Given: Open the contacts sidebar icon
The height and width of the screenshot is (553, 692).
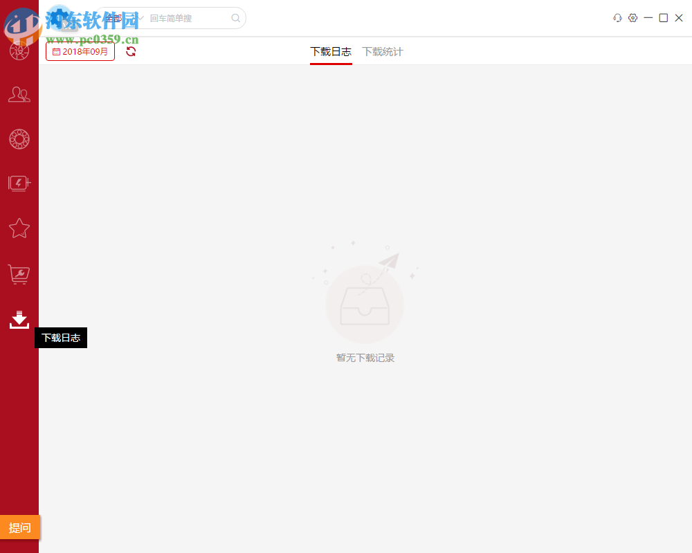Looking at the screenshot, I should 19,94.
